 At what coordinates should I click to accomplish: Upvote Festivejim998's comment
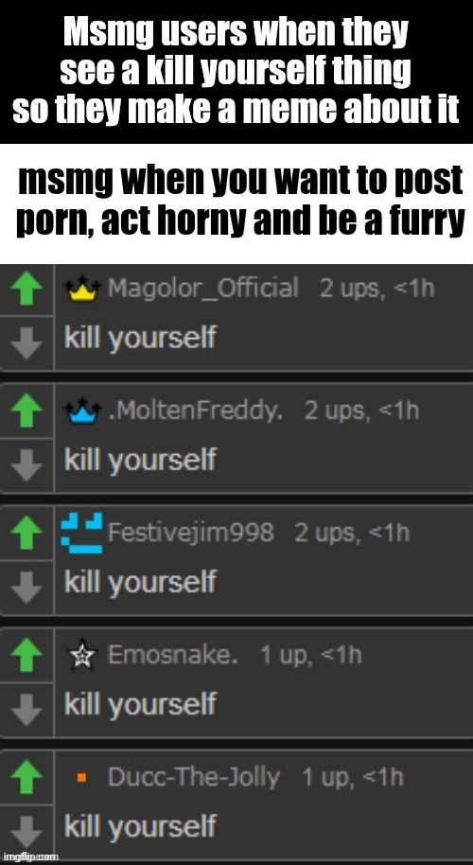point(26,535)
